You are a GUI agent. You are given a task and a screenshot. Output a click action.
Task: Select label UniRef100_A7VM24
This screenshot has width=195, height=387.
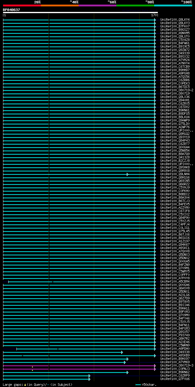[x=175, y=60]
